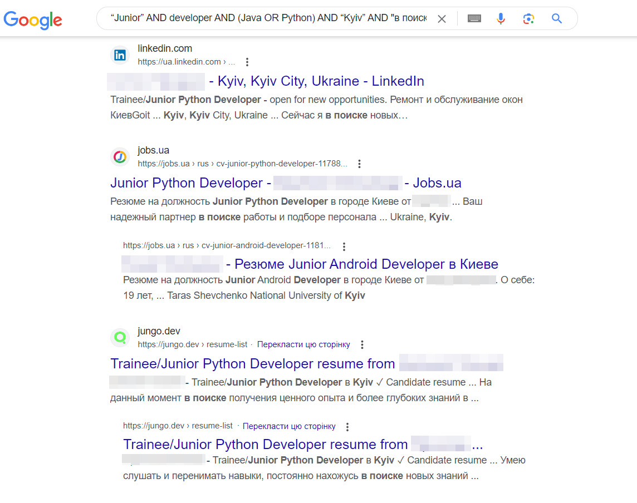Image resolution: width=637 pixels, height=503 pixels.
Task: Open more options for linkedin.com result
Action: [x=247, y=62]
